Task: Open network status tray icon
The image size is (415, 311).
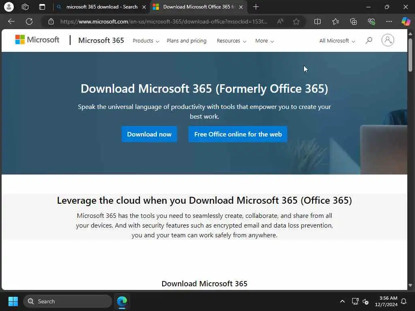Action: [x=355, y=301]
